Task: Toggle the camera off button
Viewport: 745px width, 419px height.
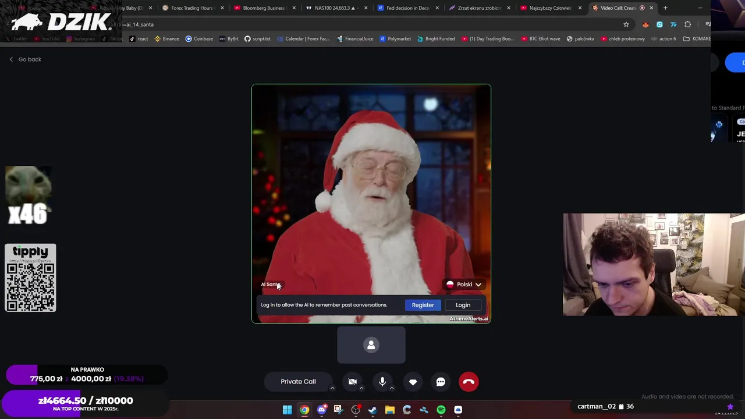Action: pos(352,382)
